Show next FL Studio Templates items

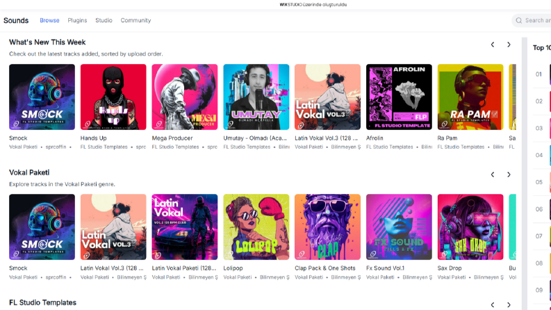(x=509, y=304)
